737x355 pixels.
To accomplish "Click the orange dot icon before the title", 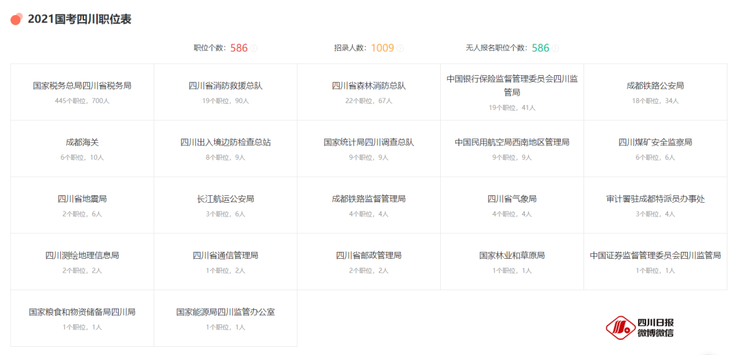I will coord(16,19).
